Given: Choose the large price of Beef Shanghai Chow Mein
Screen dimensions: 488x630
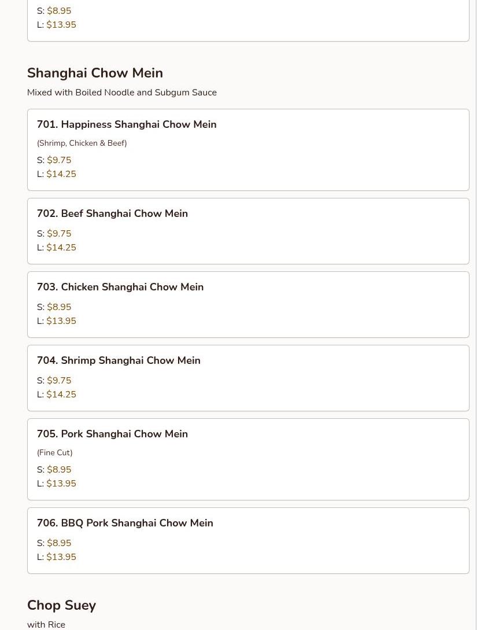Looking at the screenshot, I should 61,248.
